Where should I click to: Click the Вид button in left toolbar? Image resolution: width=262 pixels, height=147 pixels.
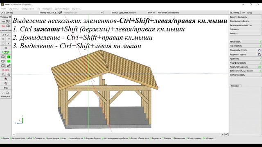[6, 88]
